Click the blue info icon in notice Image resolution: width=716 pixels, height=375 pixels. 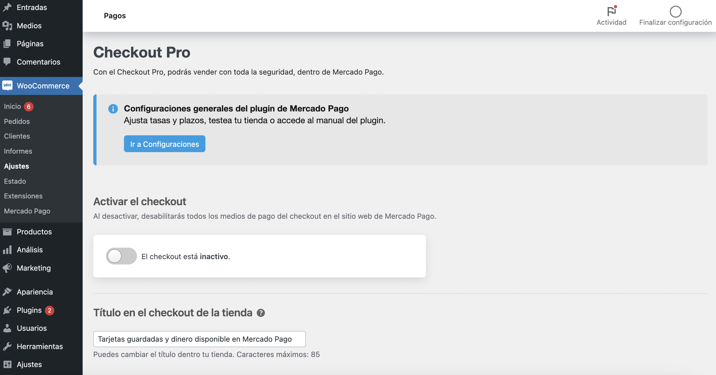tap(113, 109)
